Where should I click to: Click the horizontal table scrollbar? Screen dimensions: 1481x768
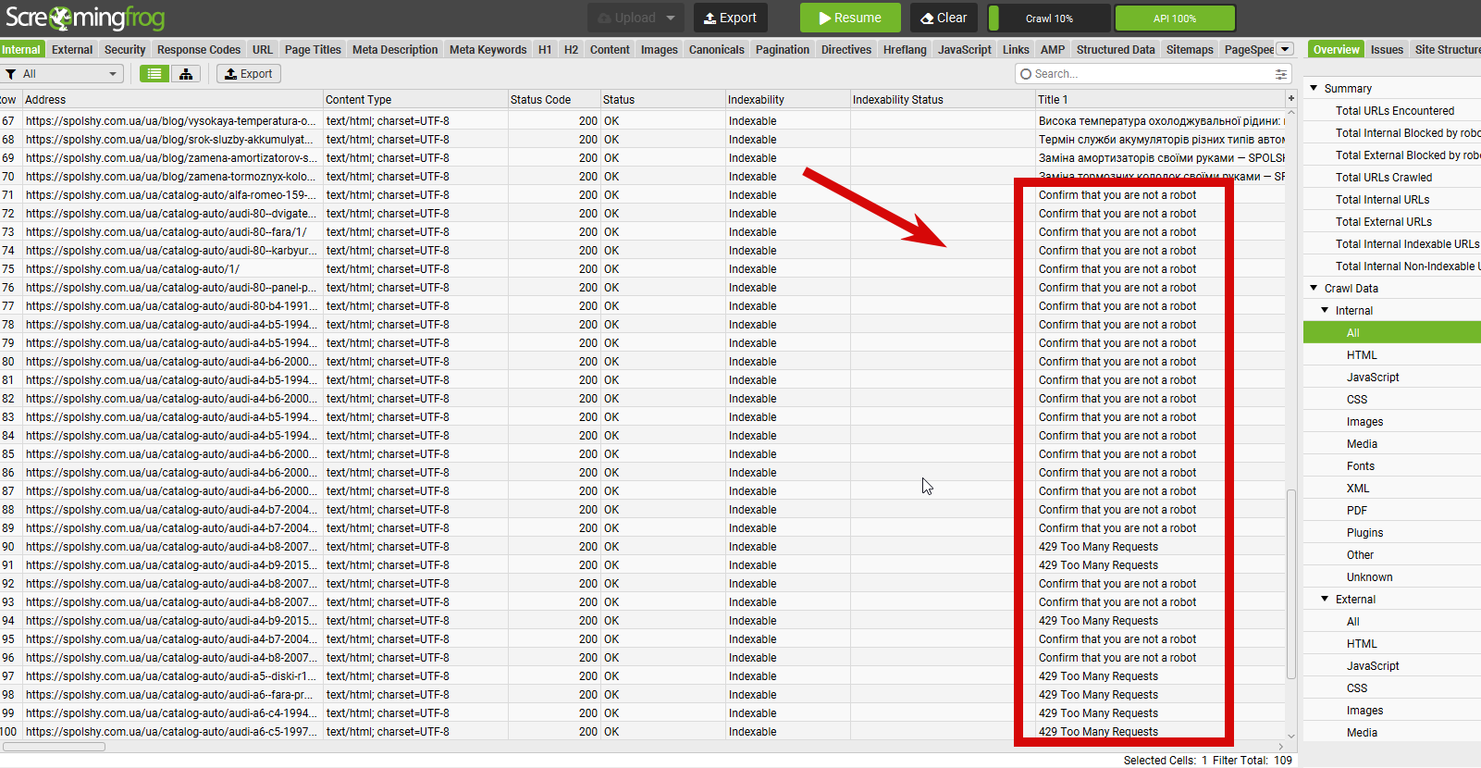(54, 746)
